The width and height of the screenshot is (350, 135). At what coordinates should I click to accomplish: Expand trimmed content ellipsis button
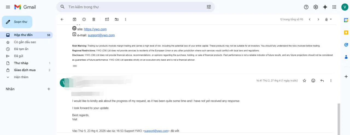click(75, 66)
